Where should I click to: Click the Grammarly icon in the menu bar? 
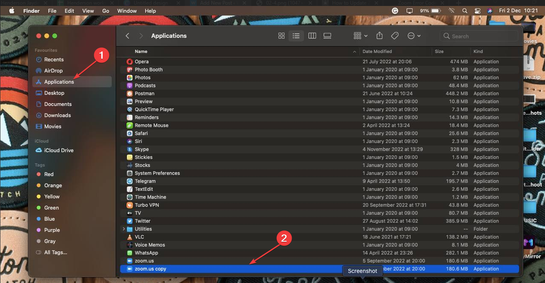(x=395, y=11)
